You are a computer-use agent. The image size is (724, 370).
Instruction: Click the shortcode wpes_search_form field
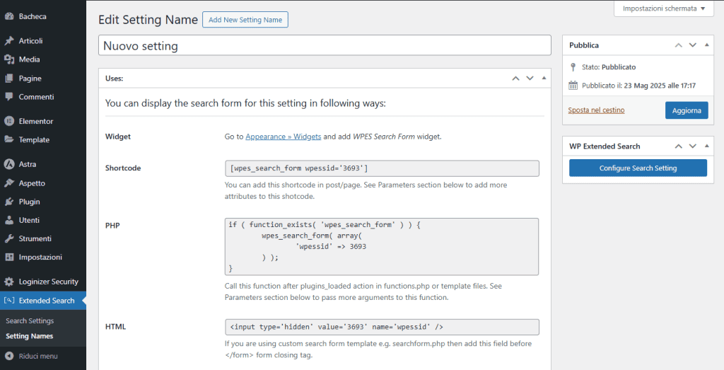pyautogui.click(x=382, y=168)
